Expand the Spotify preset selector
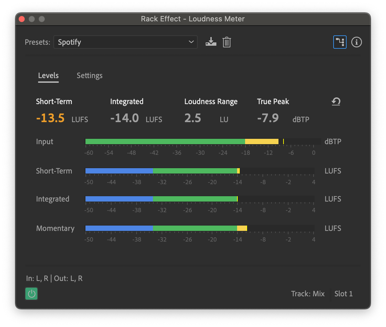Viewport: 386px width, 327px height. pos(126,42)
